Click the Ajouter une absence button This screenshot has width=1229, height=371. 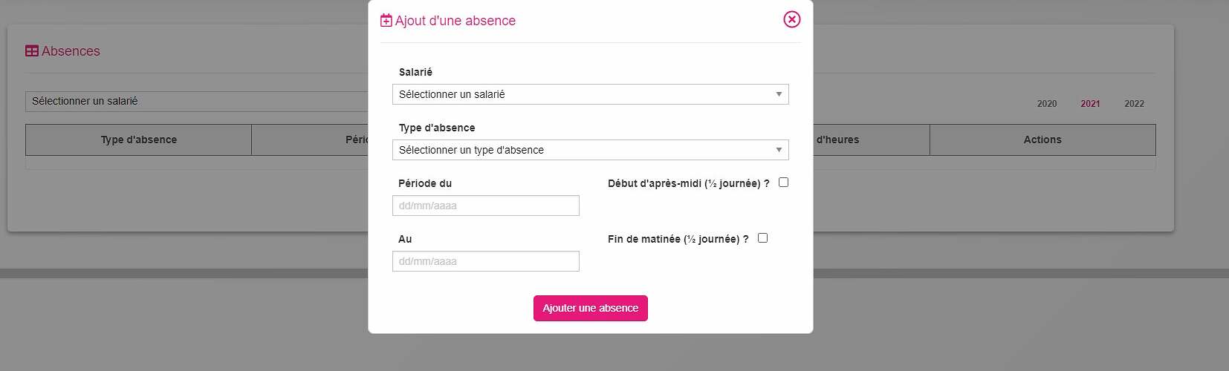click(x=591, y=308)
